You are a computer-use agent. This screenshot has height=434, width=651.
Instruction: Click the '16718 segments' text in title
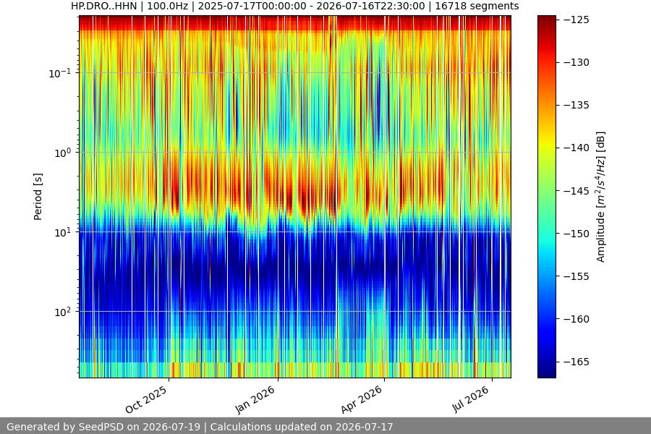coord(477,7)
